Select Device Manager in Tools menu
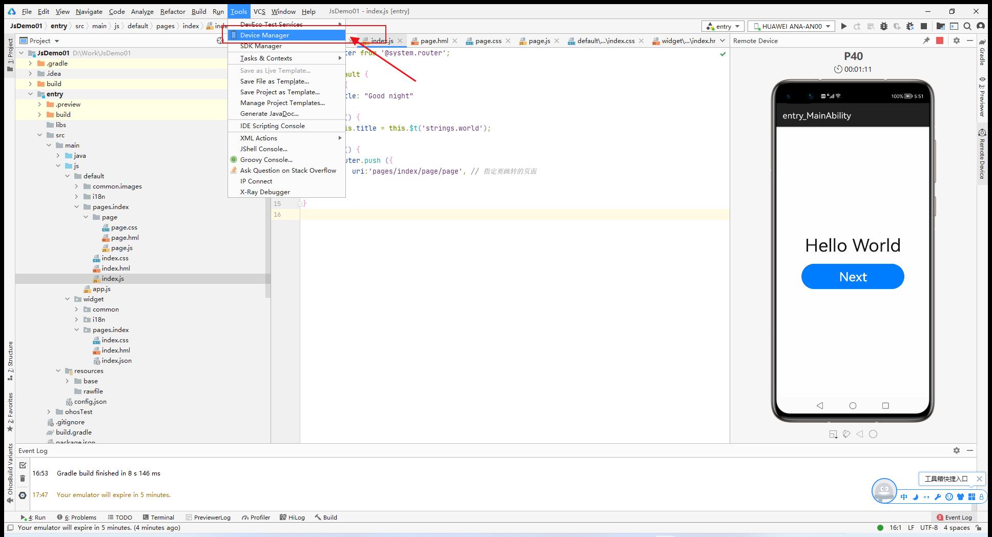Viewport: 992px width, 537px height. [264, 35]
